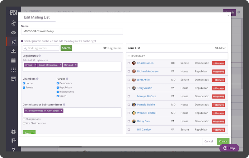The width and height of the screenshot is (249, 158).
Task: Open the storefront icon in sidebar
Action: coord(13,79)
